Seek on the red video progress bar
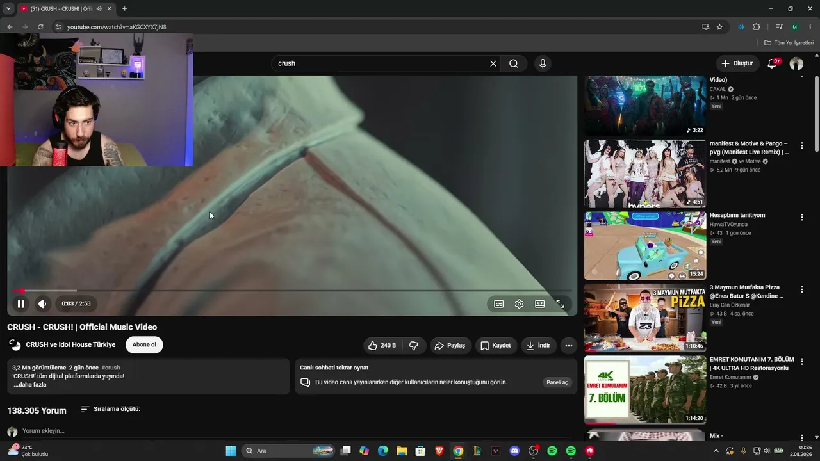820x461 pixels. pos(292,291)
